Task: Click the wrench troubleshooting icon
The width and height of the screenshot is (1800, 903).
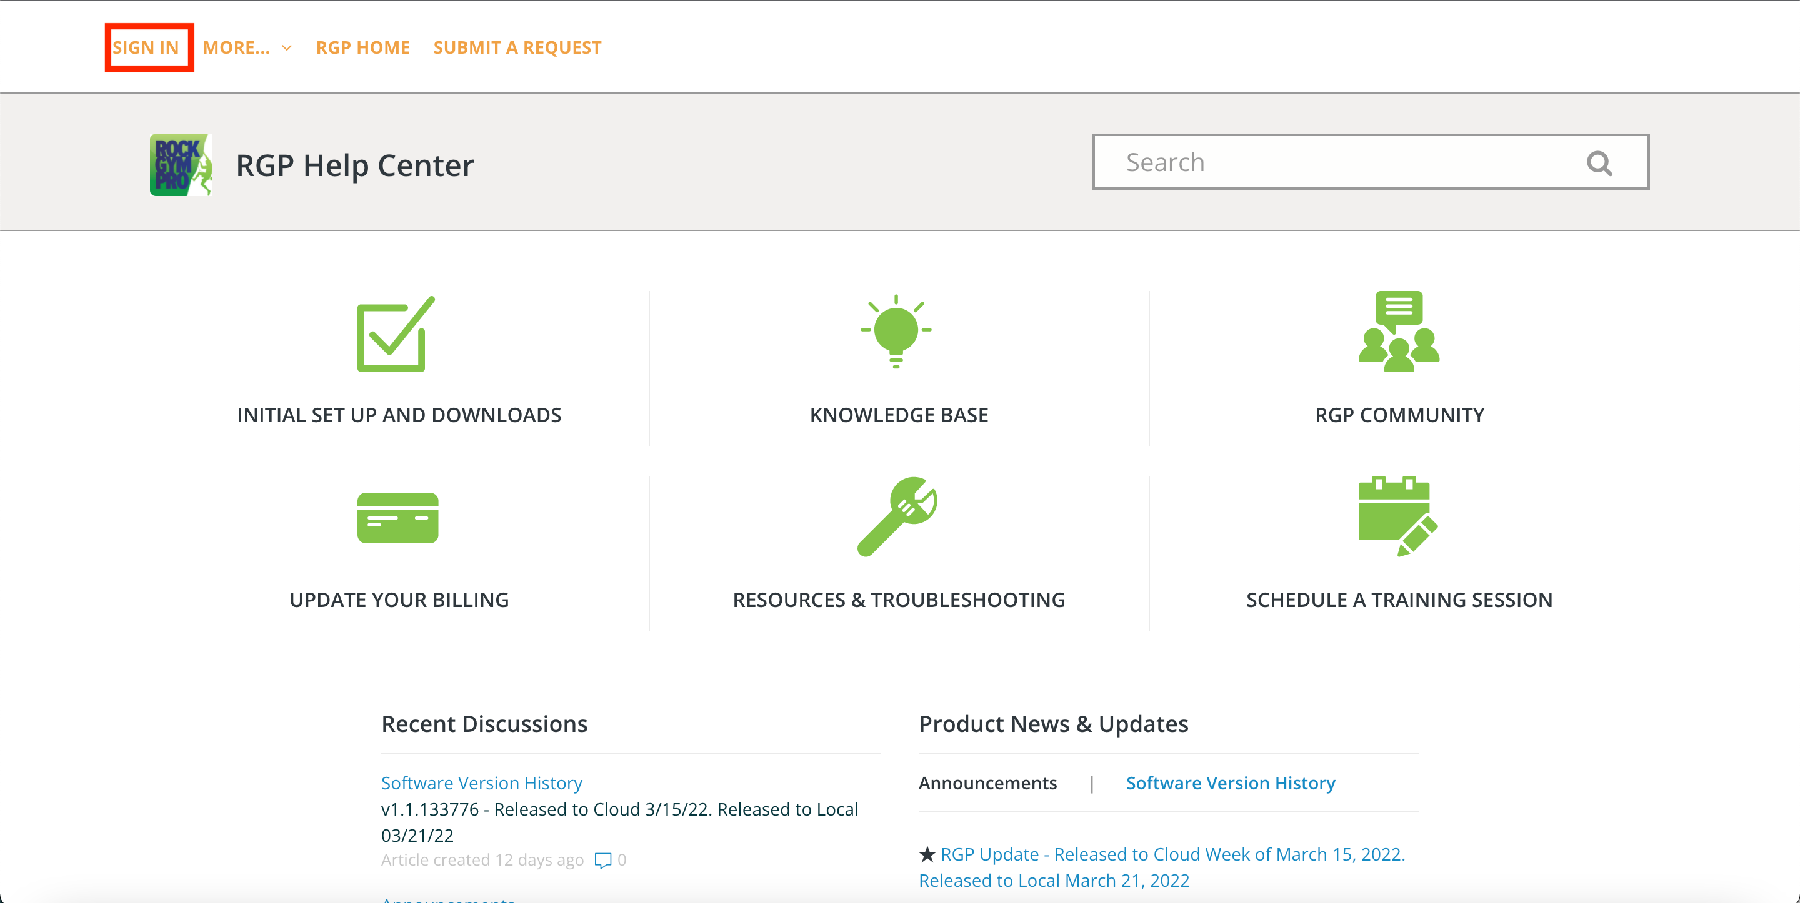Action: [x=897, y=517]
